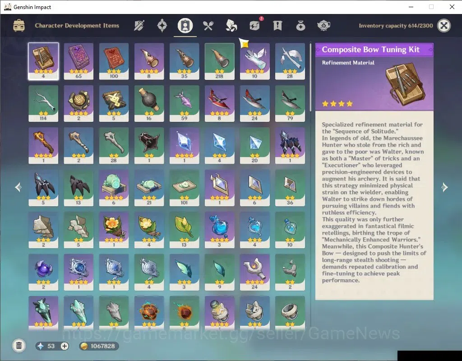Image resolution: width=462 pixels, height=361 pixels.
Task: Close the inventory with the X button
Action: [444, 26]
